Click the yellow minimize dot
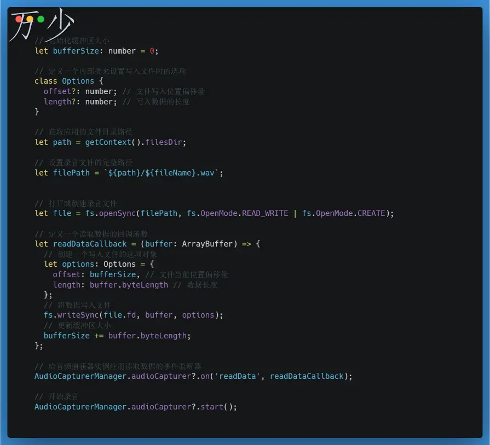The height and width of the screenshot is (445, 490). pos(30,19)
